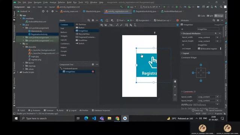Click the design surface layers icon
Image resolution: width=240 pixels, height=135 pixels.
[x=102, y=20]
